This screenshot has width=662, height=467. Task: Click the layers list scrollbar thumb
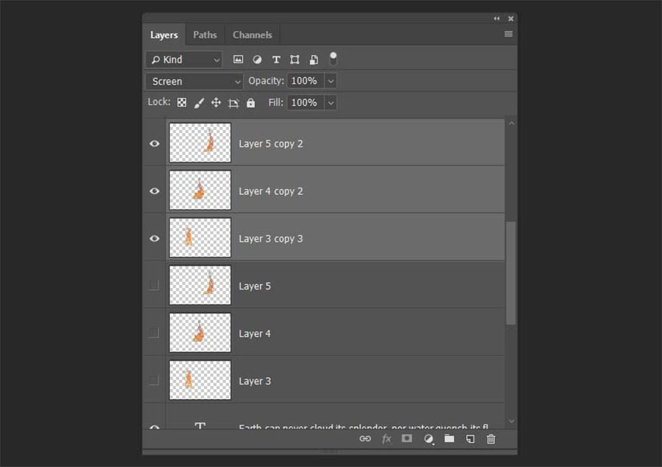[x=511, y=273]
